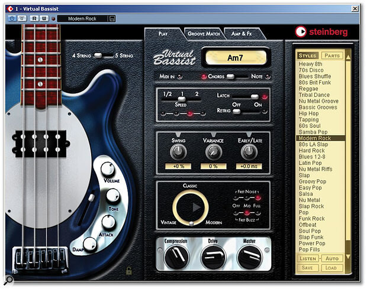Switch to the Play tab

[x=163, y=34]
